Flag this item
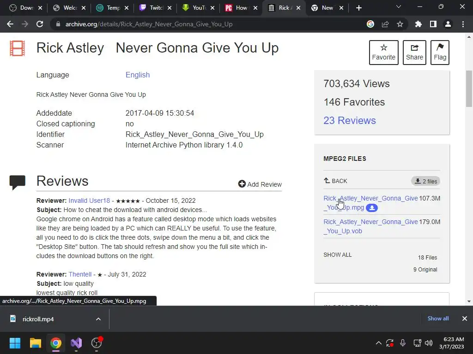This screenshot has height=354, width=473. click(440, 53)
